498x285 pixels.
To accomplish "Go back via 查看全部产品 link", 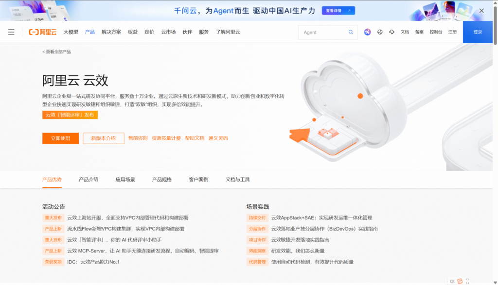I will (56, 51).
